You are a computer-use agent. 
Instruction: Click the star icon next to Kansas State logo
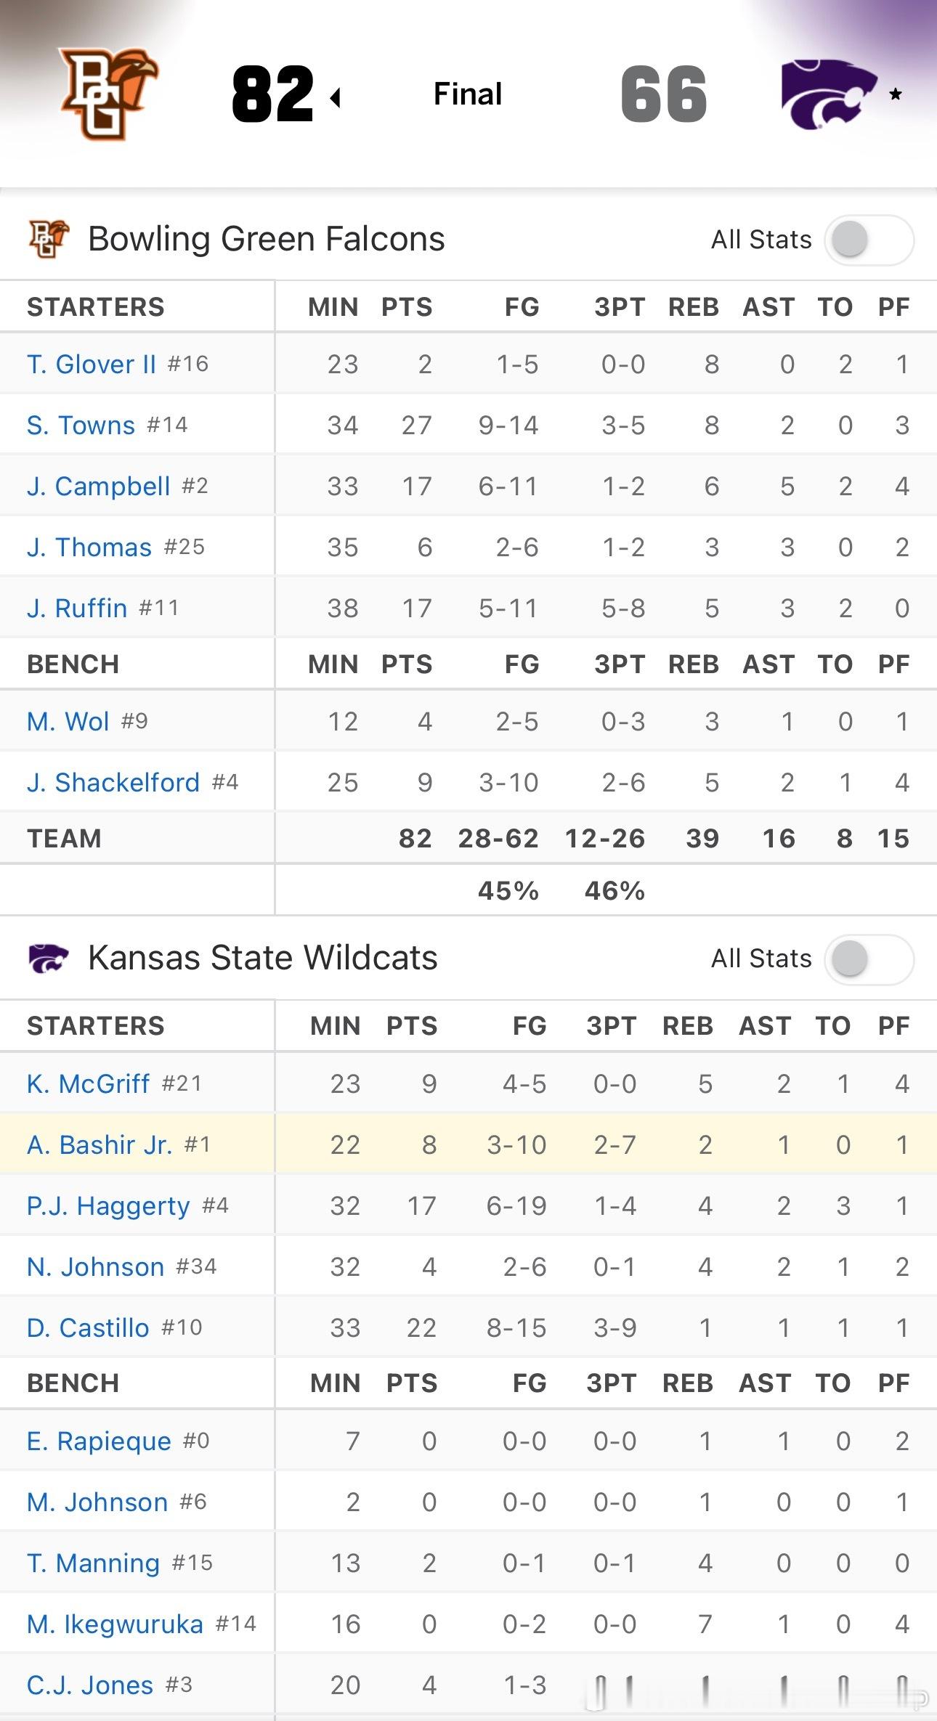[894, 93]
